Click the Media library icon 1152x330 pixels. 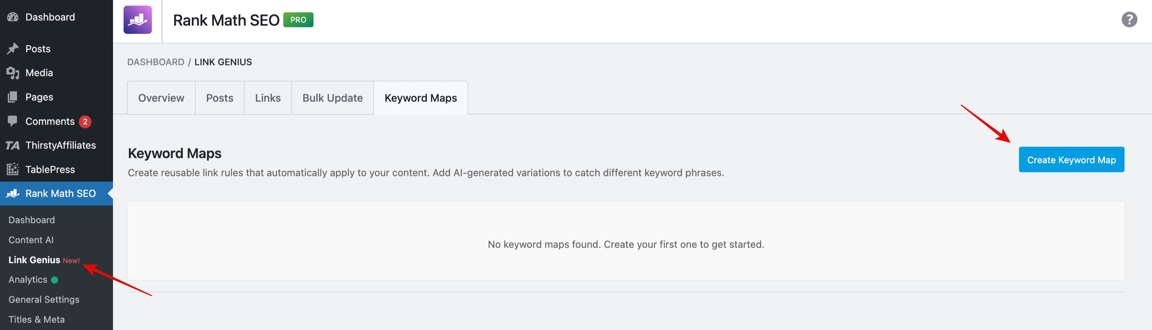click(13, 73)
